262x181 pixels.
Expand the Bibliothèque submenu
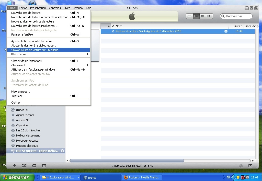pyautogui.click(x=49, y=54)
